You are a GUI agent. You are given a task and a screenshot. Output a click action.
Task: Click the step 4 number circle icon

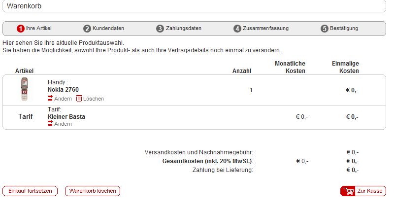[237, 29]
